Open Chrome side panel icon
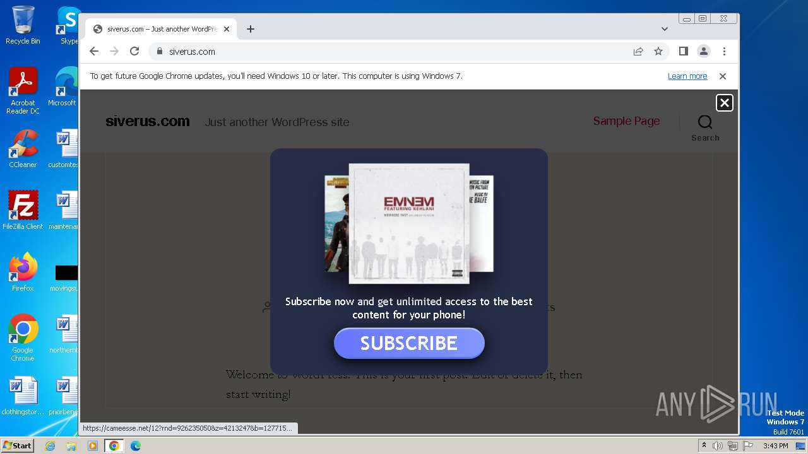The height and width of the screenshot is (454, 808). 683,51
